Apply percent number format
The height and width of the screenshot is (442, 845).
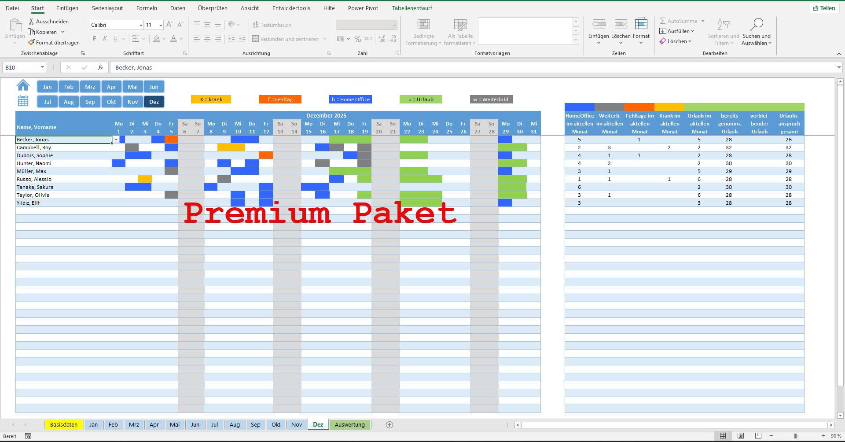coord(357,39)
